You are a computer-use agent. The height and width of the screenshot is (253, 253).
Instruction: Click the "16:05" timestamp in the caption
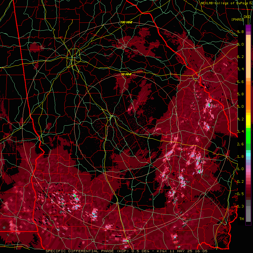point(201,251)
